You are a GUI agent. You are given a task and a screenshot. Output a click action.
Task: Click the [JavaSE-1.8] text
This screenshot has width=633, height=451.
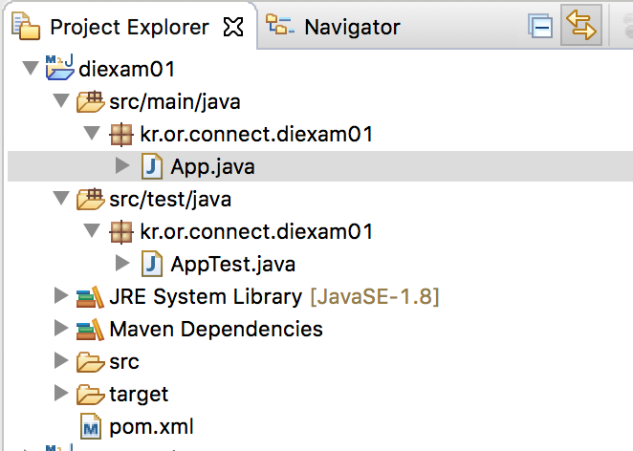click(374, 297)
